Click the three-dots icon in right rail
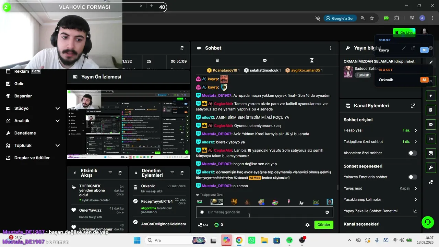439x247 pixels. [431, 182]
